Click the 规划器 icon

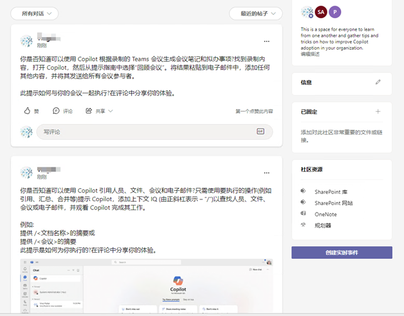tap(303, 224)
